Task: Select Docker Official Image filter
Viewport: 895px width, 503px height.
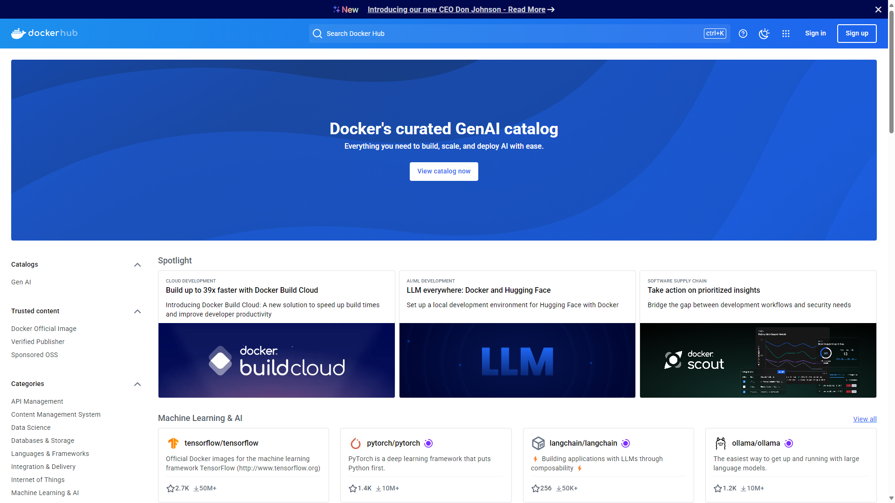Action: tap(44, 329)
